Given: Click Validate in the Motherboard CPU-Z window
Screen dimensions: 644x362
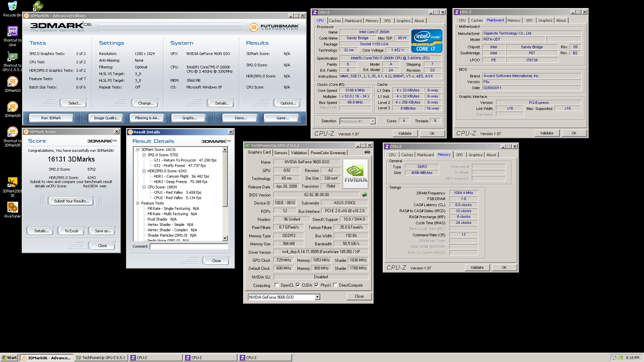Looking at the screenshot, I should pyautogui.click(x=547, y=133).
